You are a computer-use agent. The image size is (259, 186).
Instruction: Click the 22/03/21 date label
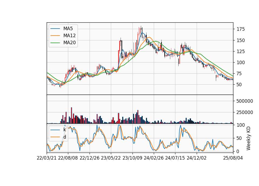pos(47,158)
